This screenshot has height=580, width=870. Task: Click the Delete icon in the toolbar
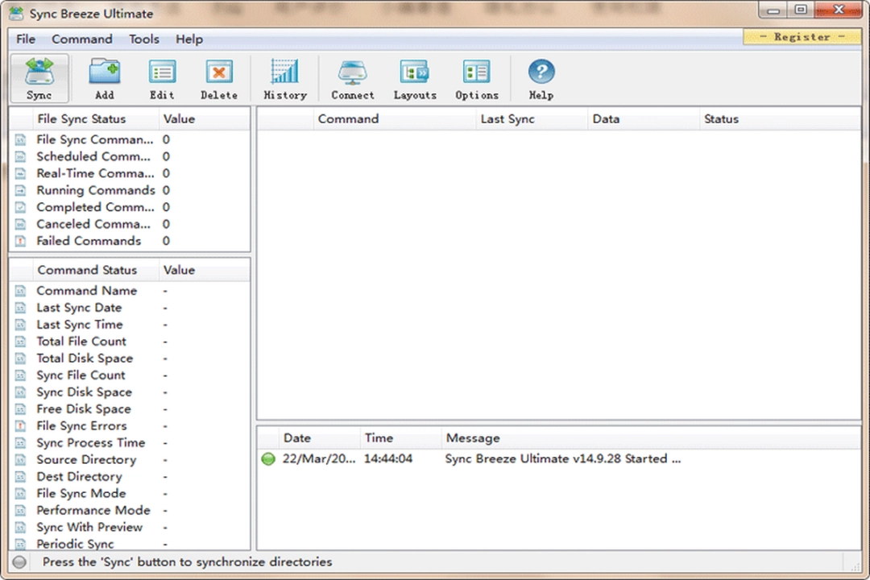pos(218,77)
